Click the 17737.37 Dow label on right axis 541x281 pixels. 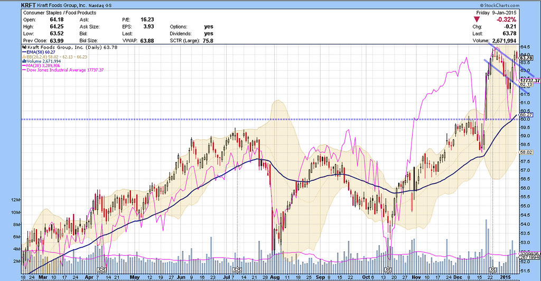pos(529,81)
